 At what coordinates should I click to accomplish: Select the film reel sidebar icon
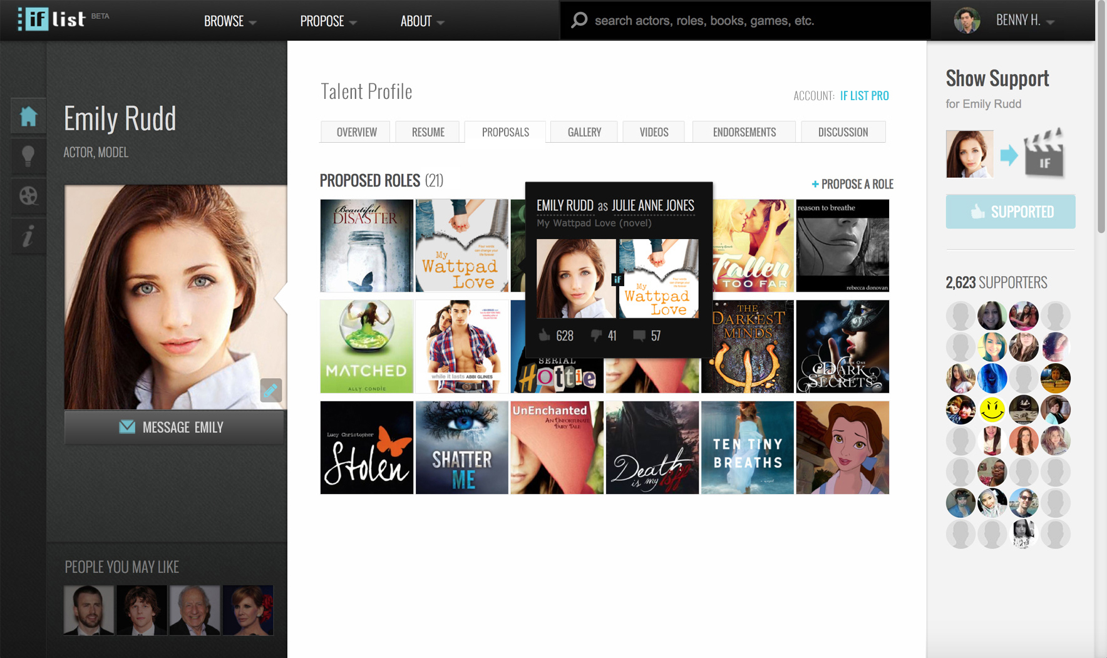(28, 196)
